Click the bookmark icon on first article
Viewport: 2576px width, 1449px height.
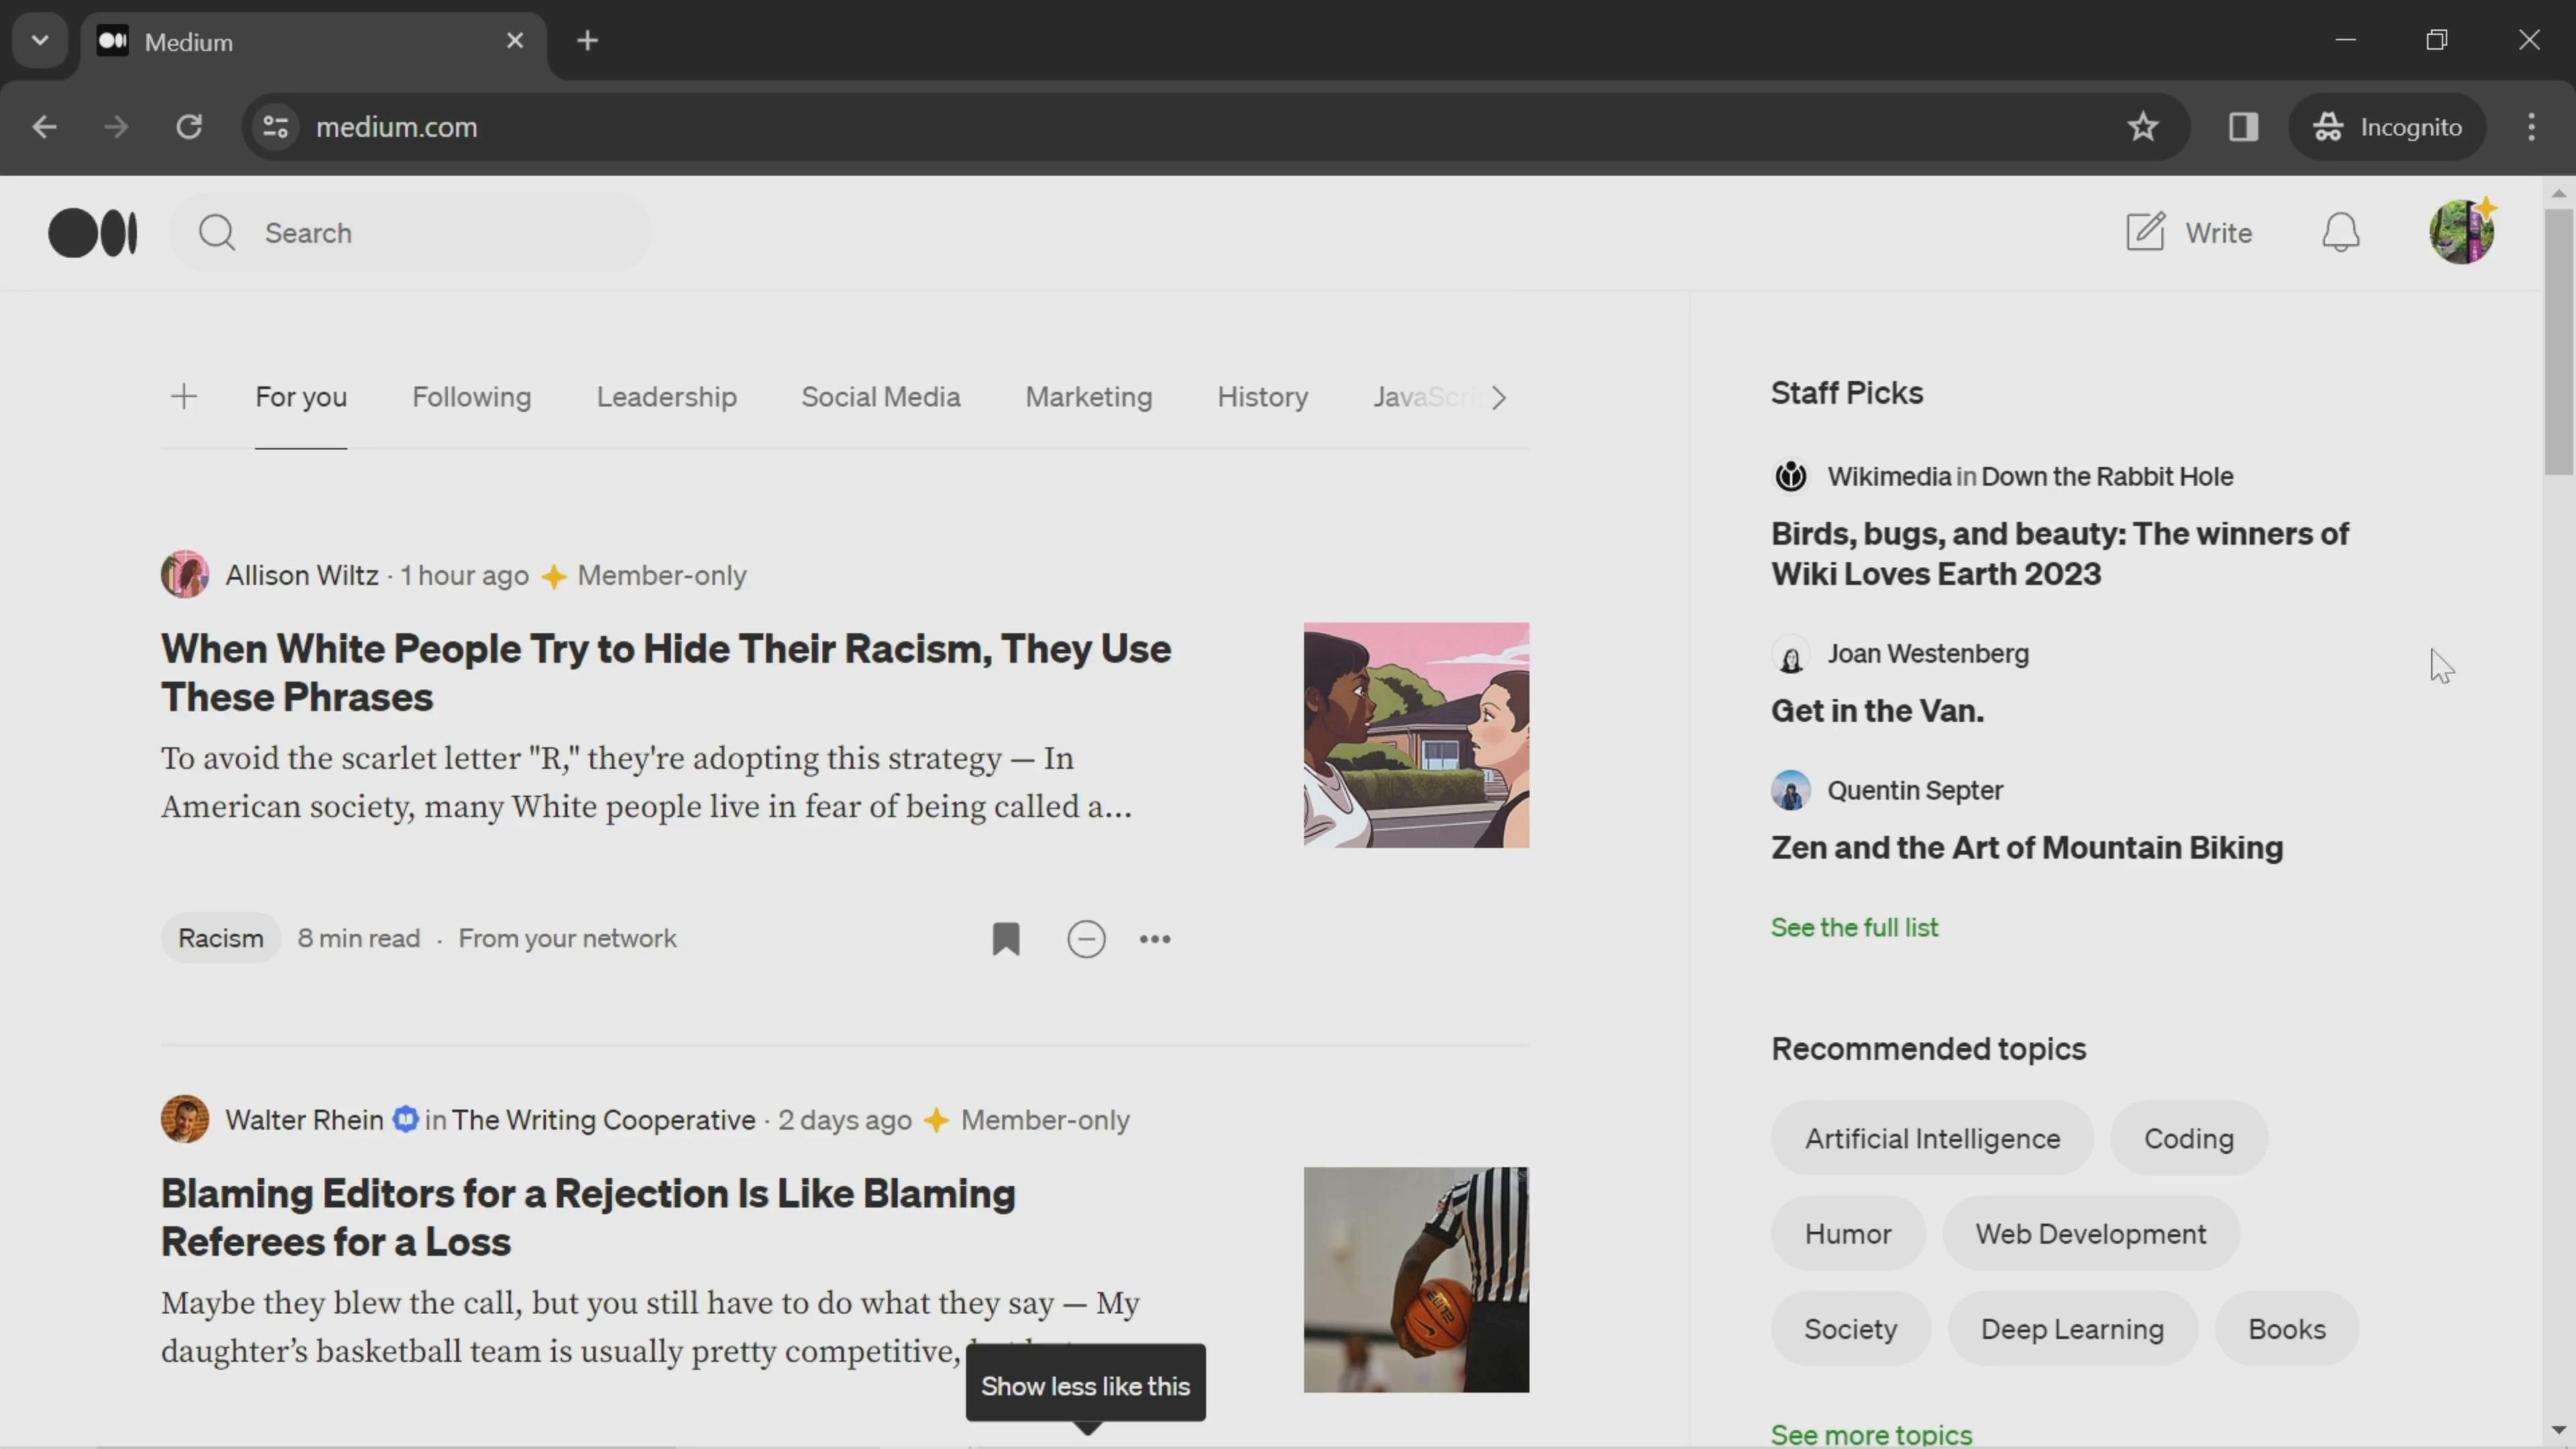(x=1007, y=938)
